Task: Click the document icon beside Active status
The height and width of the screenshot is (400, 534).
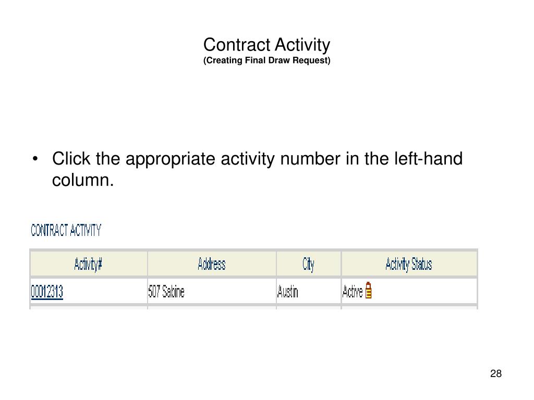Action: tap(368, 290)
